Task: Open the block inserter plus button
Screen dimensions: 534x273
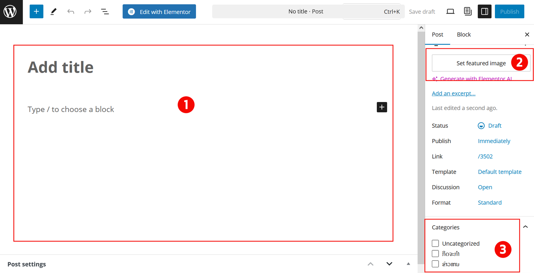Action: point(36,12)
